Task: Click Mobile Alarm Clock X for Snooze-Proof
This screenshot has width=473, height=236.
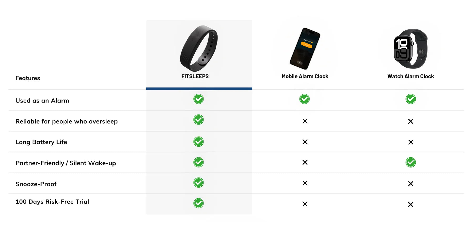Action: (305, 183)
